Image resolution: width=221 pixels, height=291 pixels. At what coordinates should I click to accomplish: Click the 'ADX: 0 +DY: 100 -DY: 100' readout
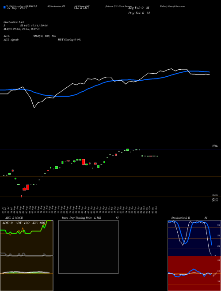23,223
